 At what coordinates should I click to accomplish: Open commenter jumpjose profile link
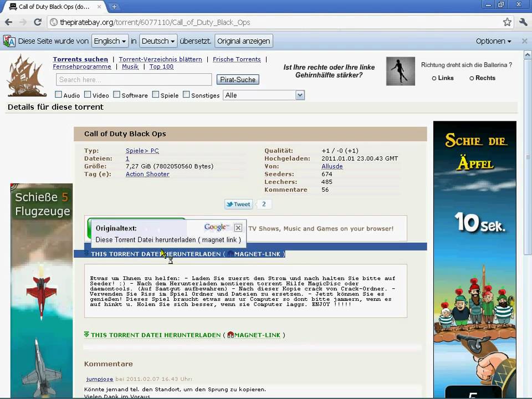tap(99, 379)
